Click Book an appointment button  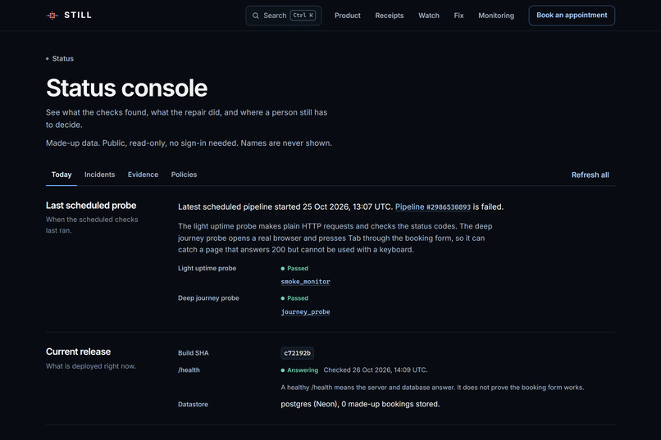[x=572, y=16]
